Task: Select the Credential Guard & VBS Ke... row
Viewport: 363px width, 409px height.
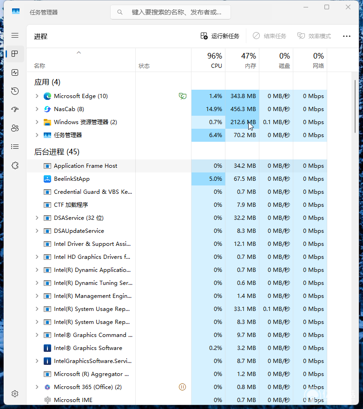Action: [177, 192]
